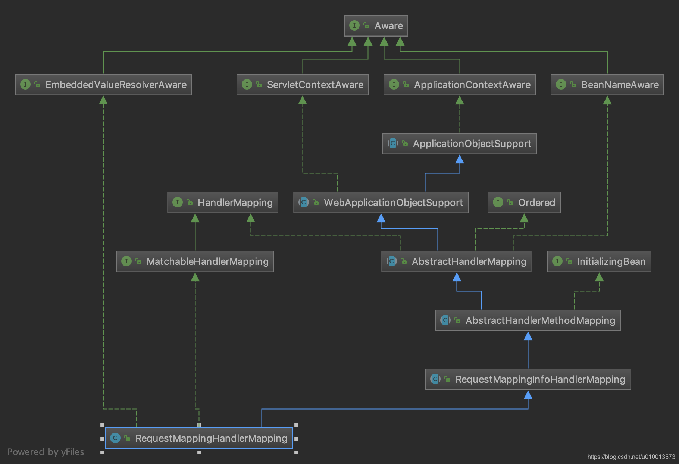The width and height of the screenshot is (679, 464).
Task: Click the bottom-right selection handle of the selected node
Action: coord(296,452)
